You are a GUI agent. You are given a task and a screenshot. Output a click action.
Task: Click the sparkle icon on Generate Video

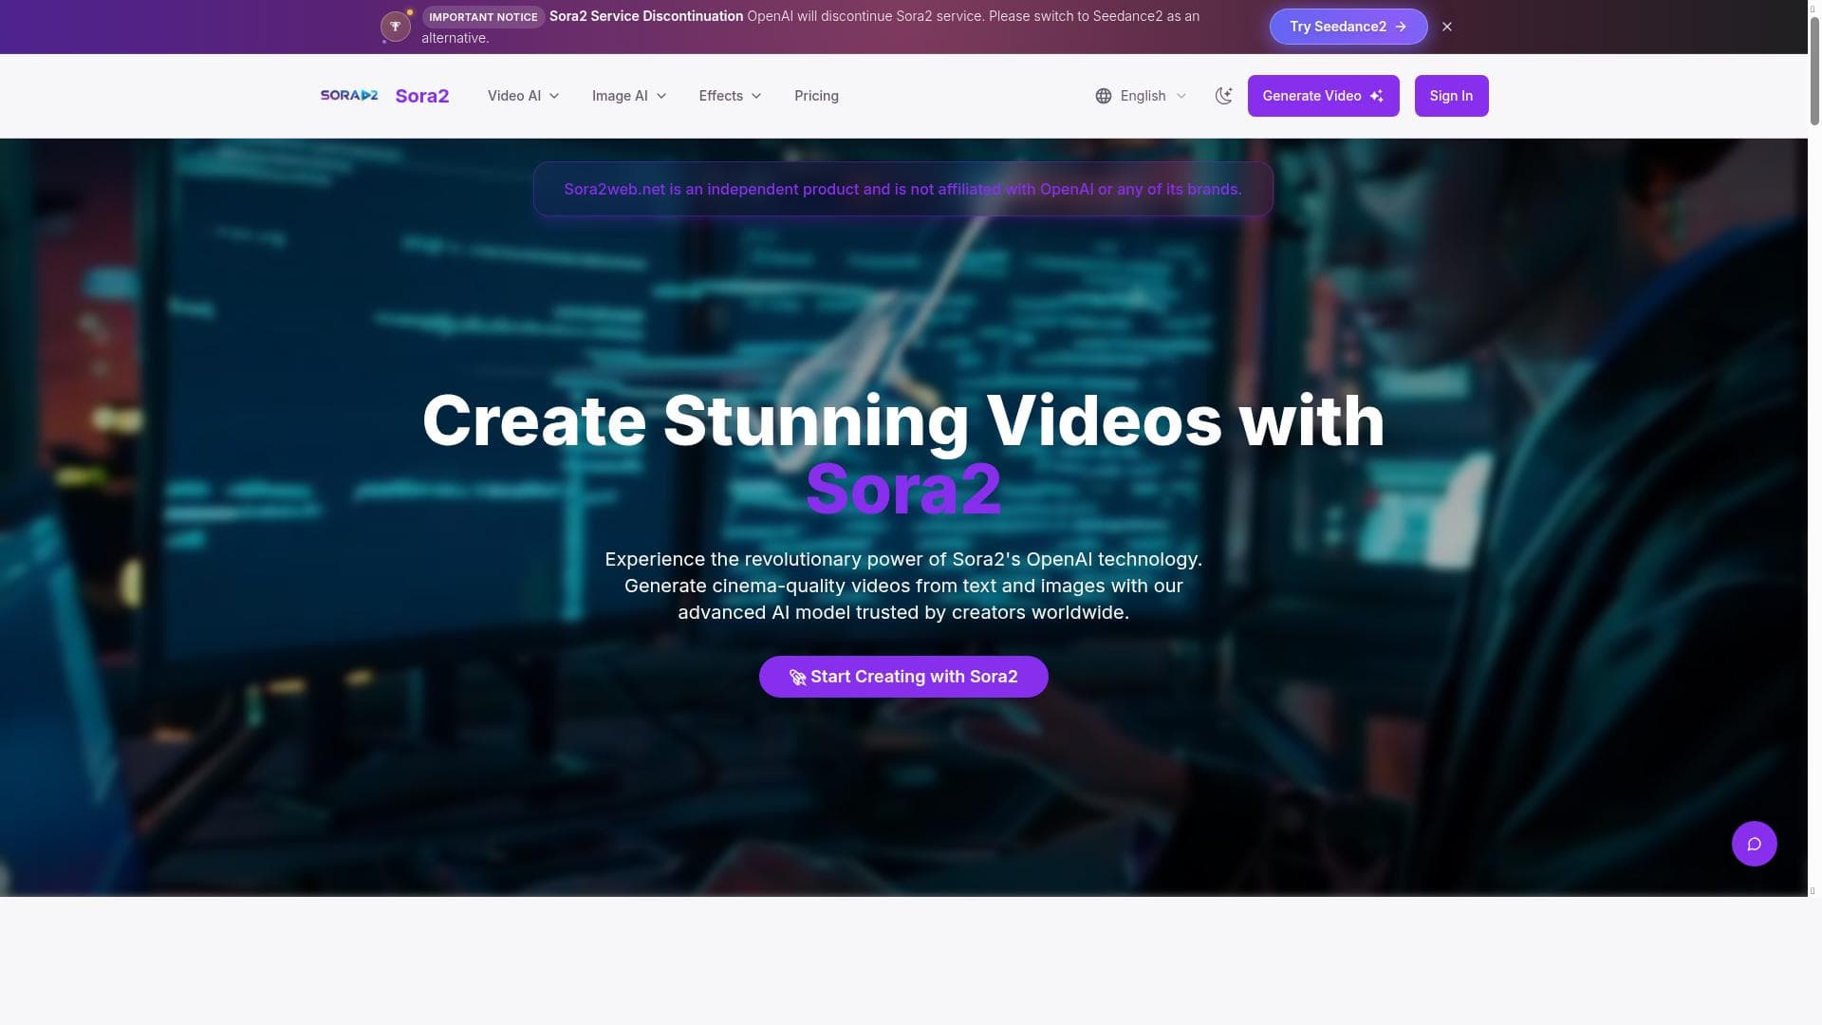coord(1377,96)
